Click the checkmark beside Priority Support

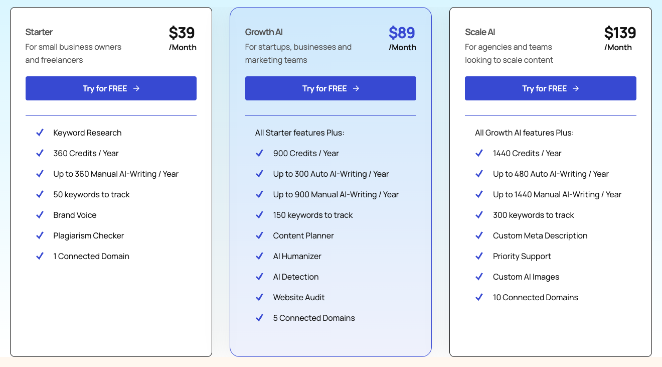(479, 256)
